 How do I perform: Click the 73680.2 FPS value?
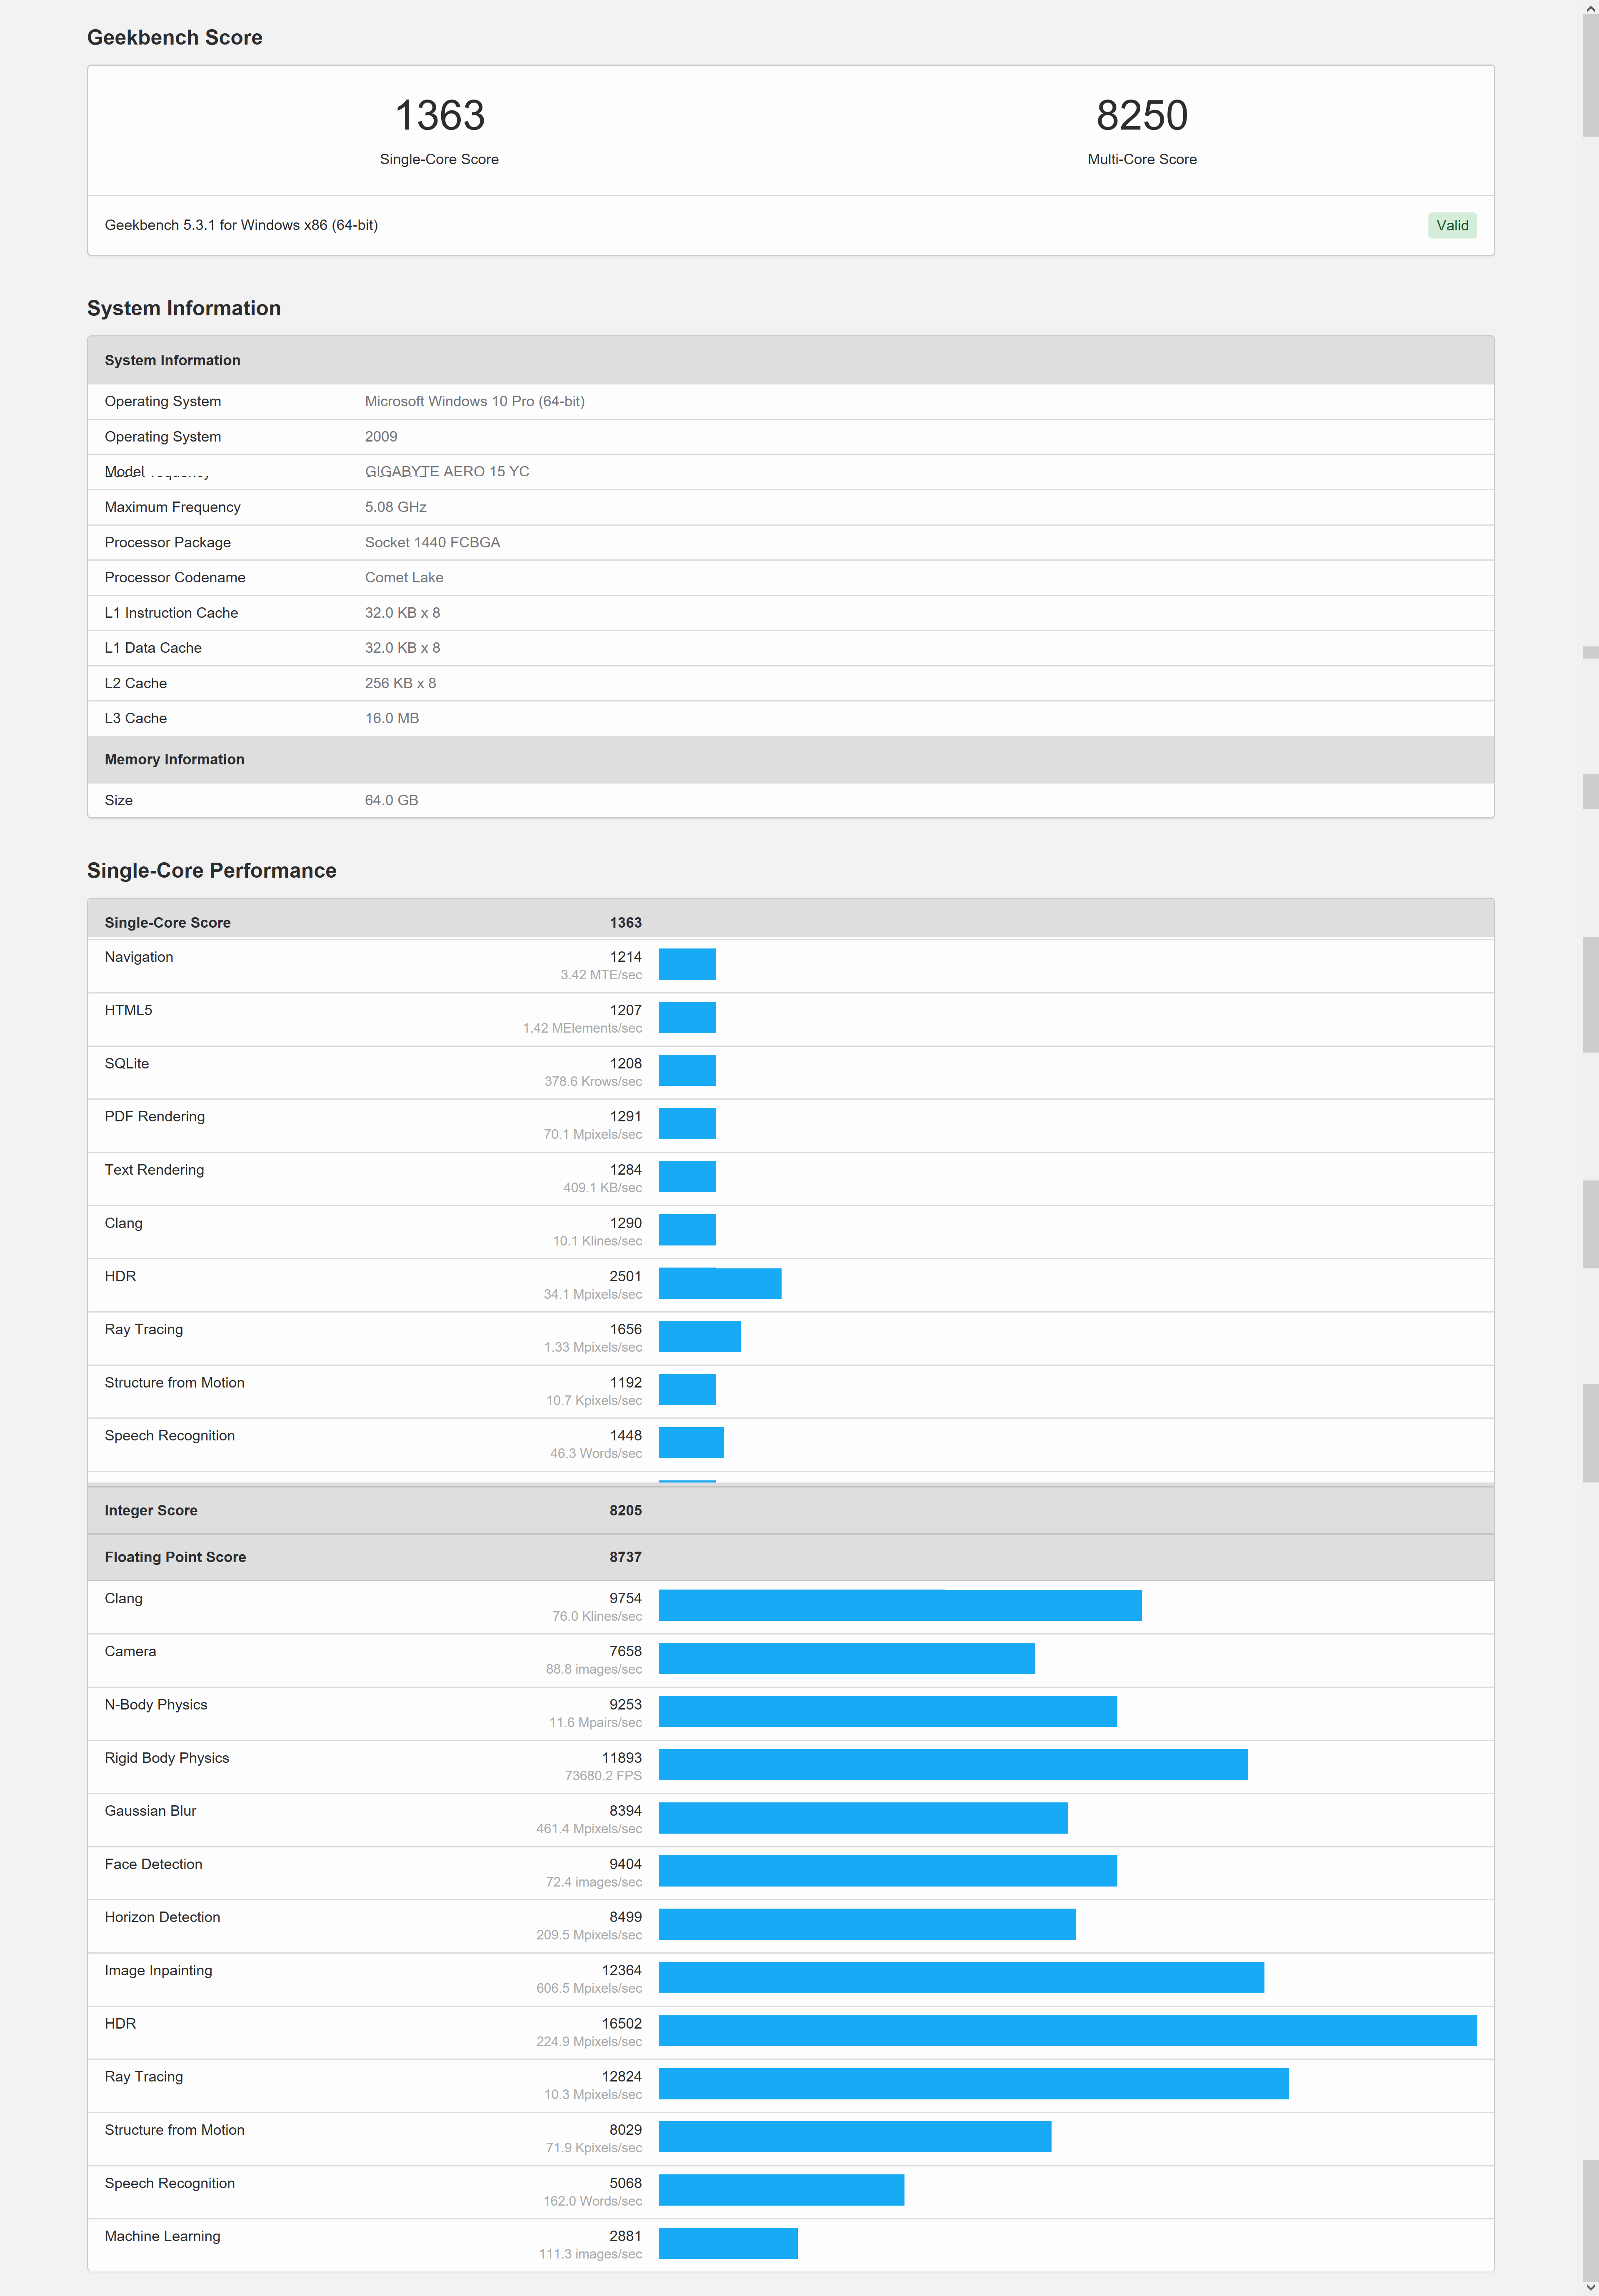coord(604,1776)
